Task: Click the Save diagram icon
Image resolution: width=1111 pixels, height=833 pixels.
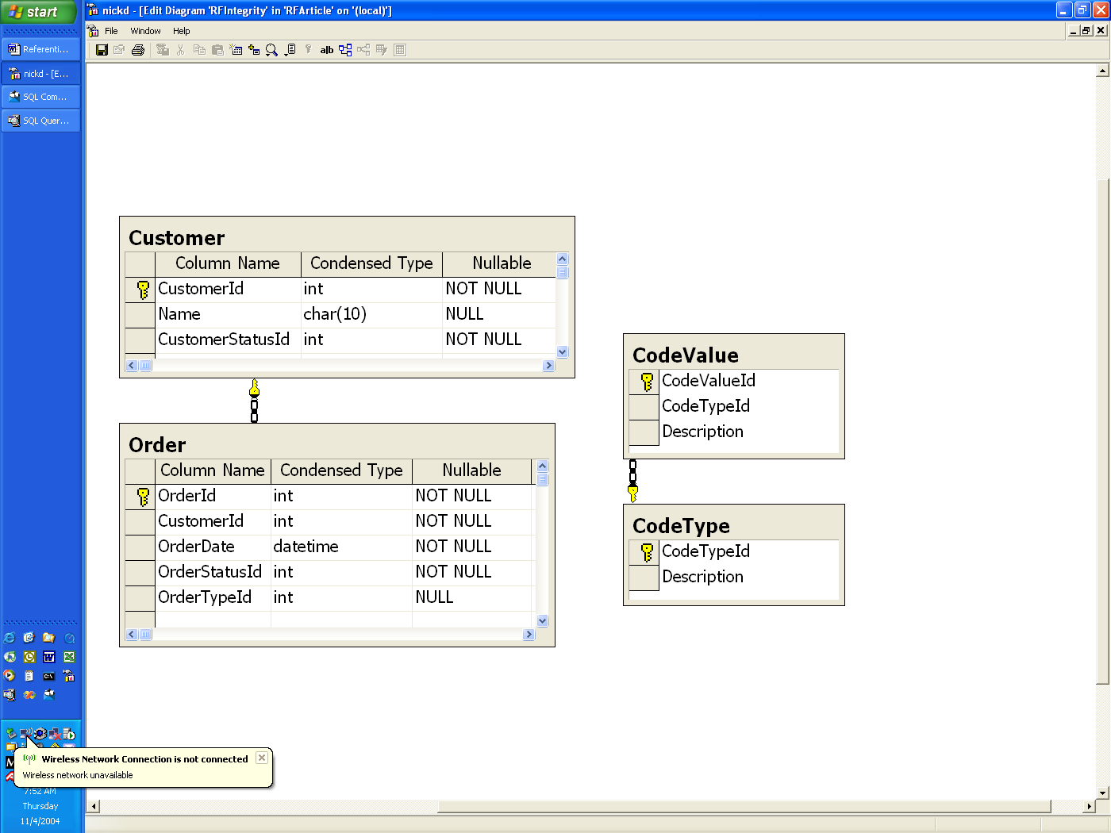Action: [102, 50]
